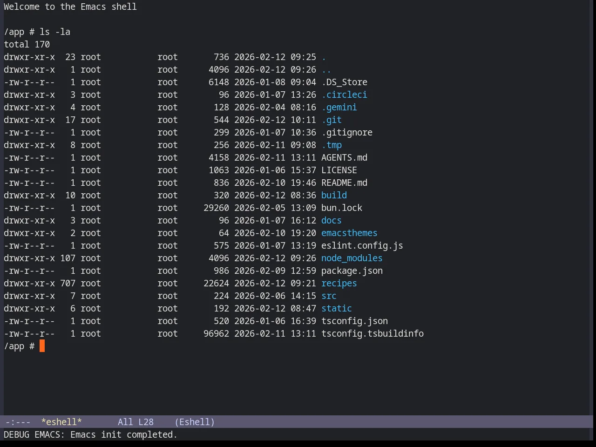Click the 107 link count on node_modules row

[x=68, y=258]
